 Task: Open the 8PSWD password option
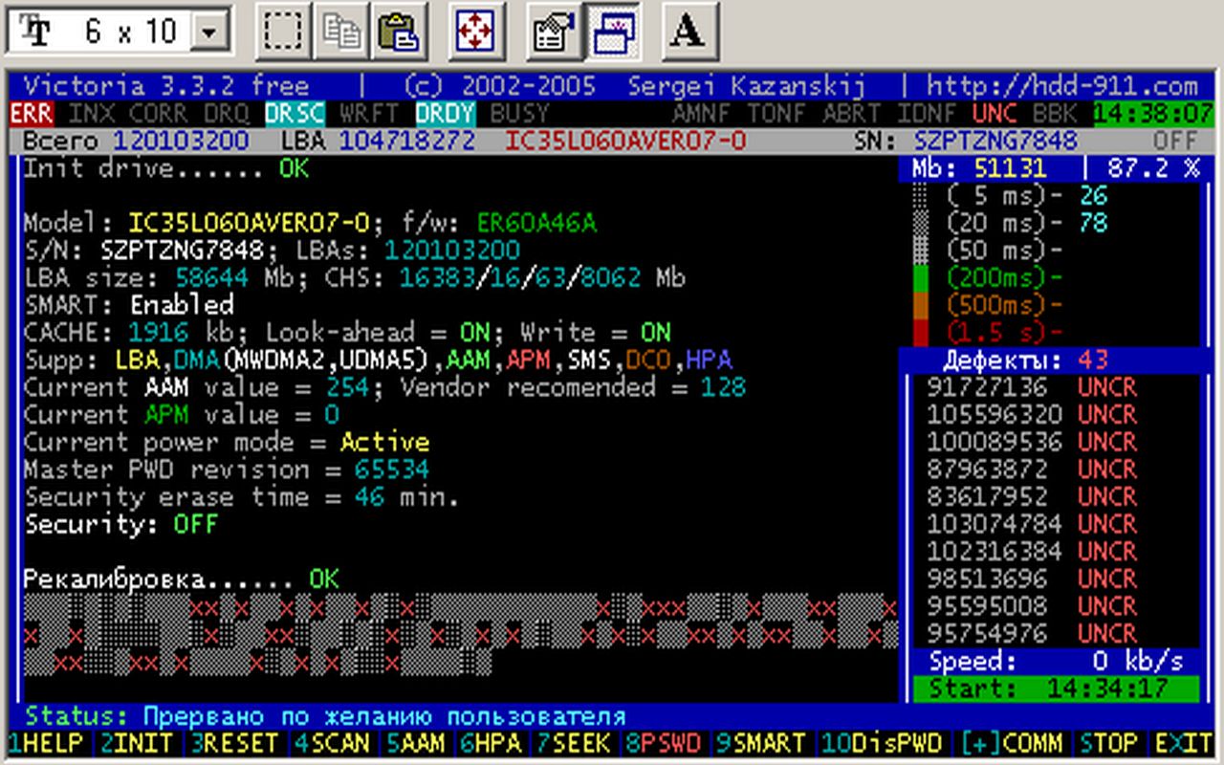point(664,743)
